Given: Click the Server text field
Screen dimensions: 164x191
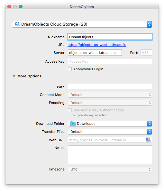Looking at the screenshot, I should point(95,53).
